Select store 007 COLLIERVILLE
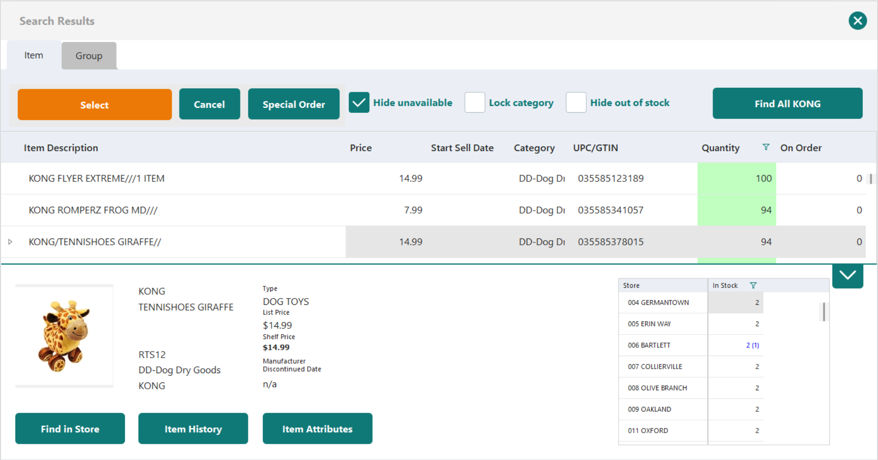 click(x=655, y=367)
